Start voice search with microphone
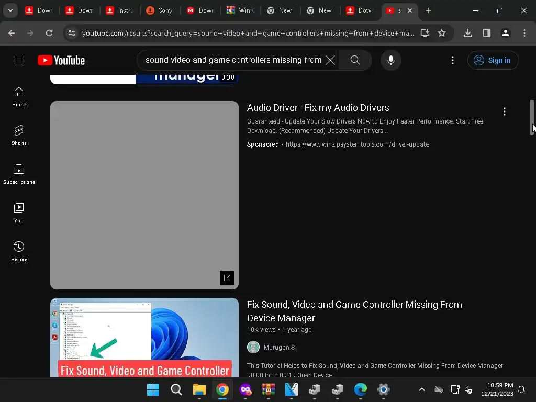Viewport: 536px width, 402px height. (x=390, y=60)
